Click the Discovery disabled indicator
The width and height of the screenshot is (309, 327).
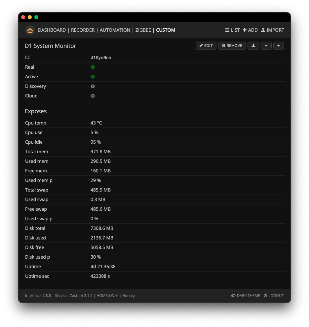pyautogui.click(x=93, y=86)
